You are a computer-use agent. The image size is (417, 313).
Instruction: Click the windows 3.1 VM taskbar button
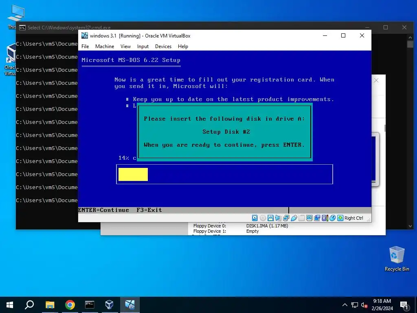click(x=130, y=305)
